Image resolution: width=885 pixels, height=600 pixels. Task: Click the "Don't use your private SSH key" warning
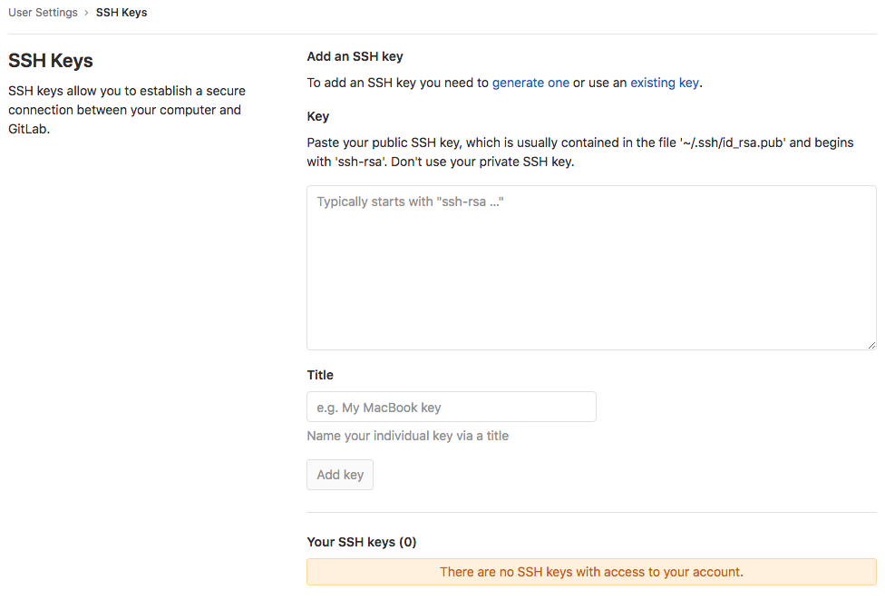click(x=482, y=162)
